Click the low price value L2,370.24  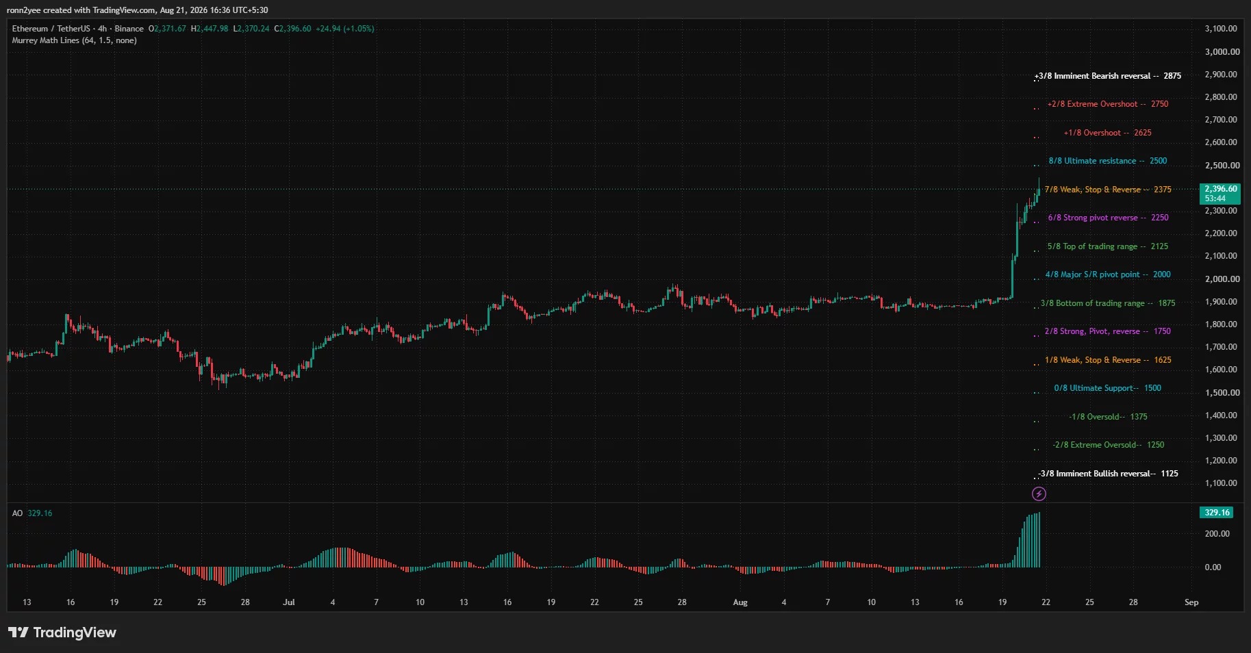coord(251,29)
